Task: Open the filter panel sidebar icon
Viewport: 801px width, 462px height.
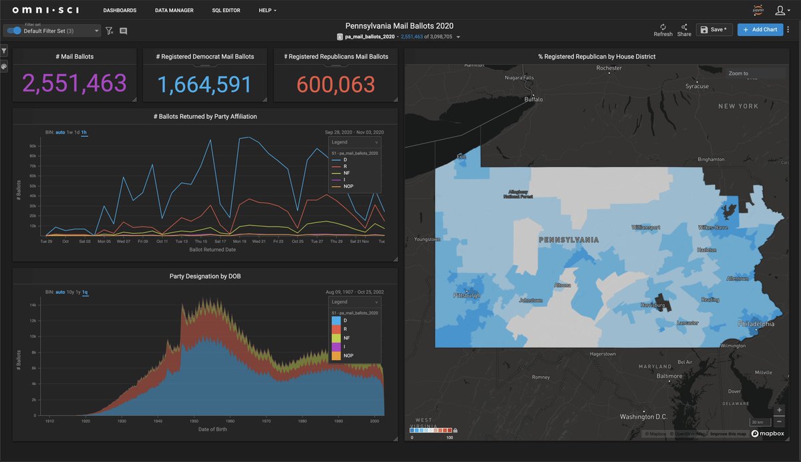Action: pos(4,51)
